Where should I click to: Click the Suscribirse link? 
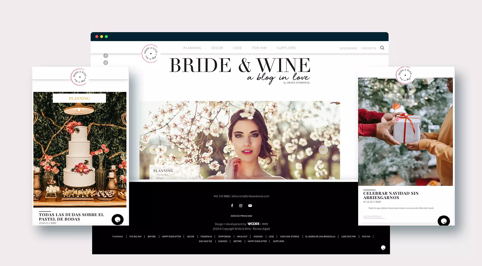[348, 48]
